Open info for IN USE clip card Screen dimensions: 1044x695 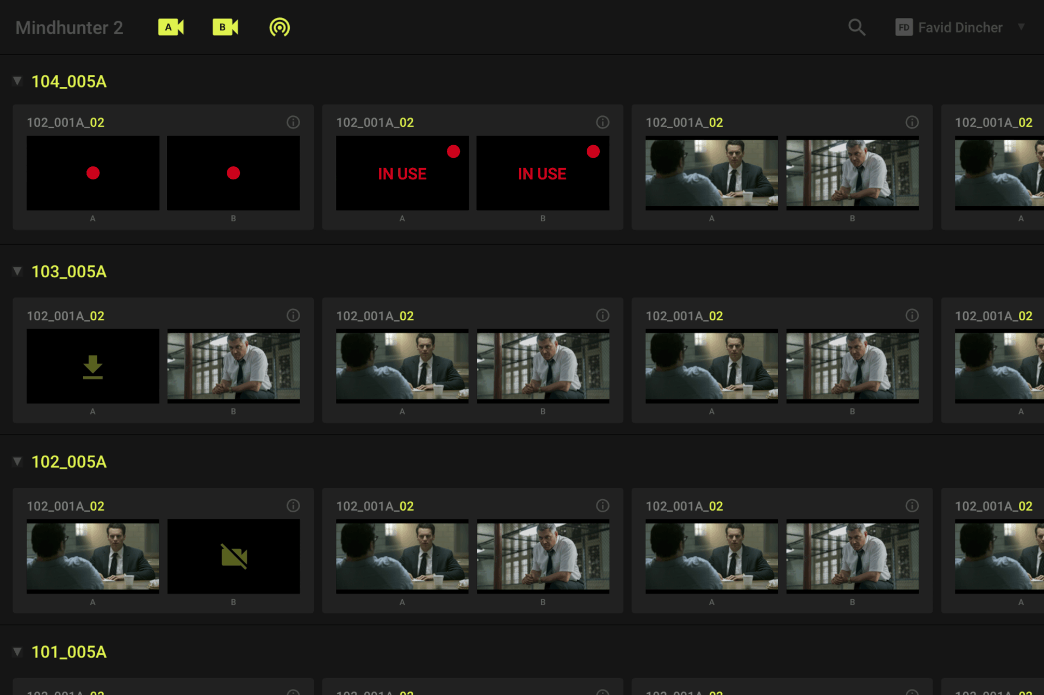click(x=602, y=122)
